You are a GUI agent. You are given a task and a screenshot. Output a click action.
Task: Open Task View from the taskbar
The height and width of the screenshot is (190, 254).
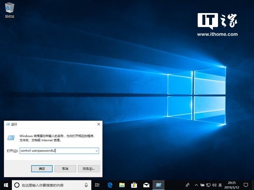[x=97, y=185]
